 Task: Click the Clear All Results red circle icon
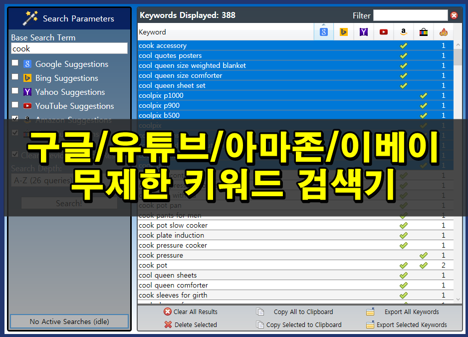click(x=168, y=312)
